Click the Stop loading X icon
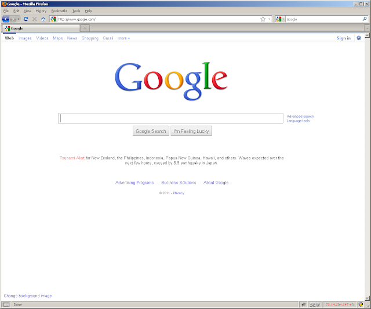Screen dimensions: 371x309 35,19
